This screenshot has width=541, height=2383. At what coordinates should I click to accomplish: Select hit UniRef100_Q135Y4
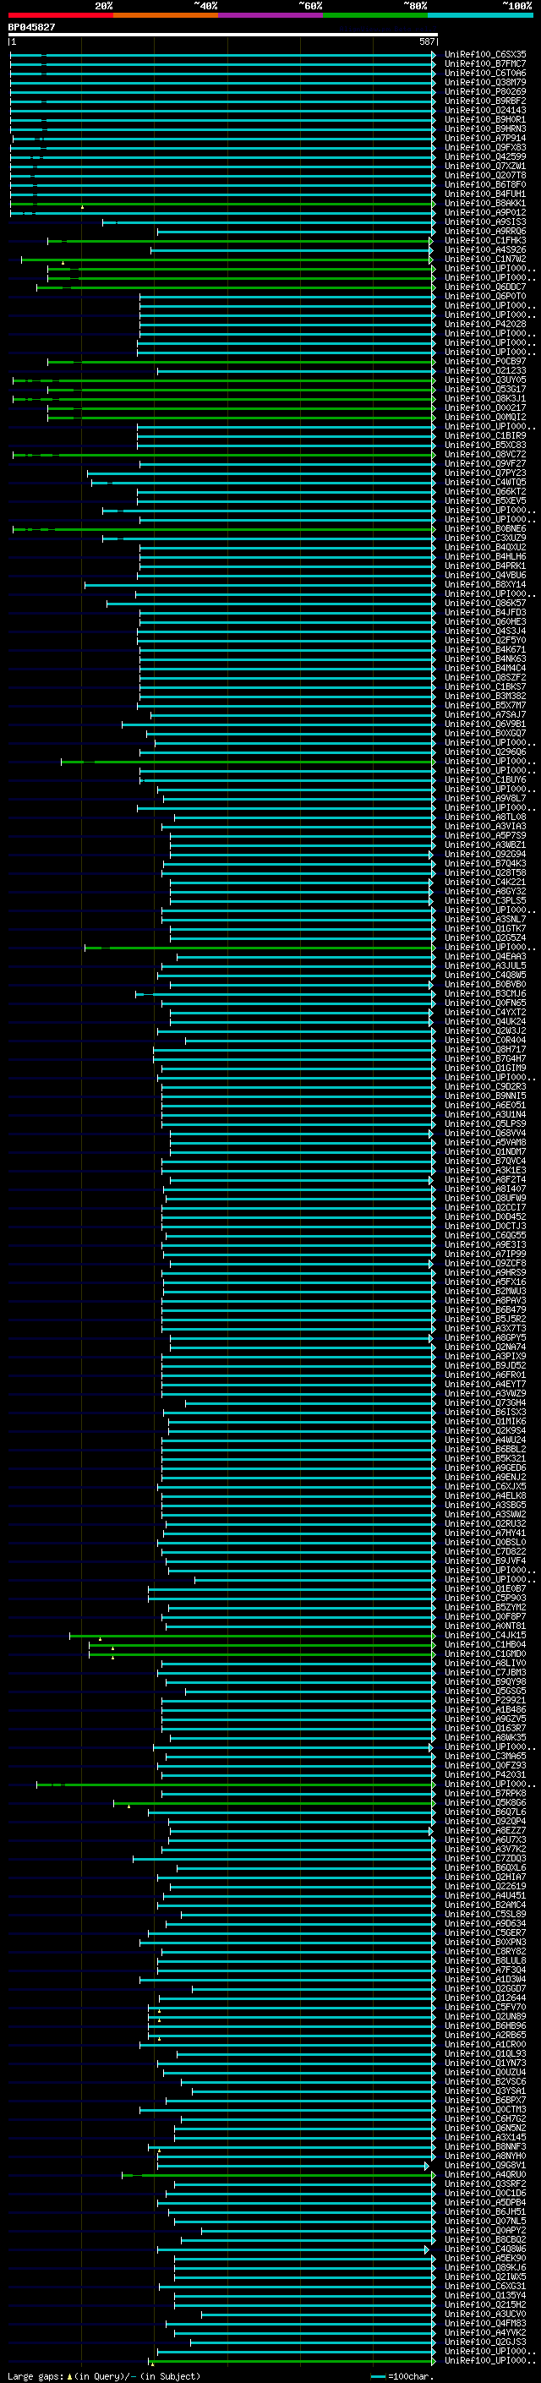coord(485,2295)
